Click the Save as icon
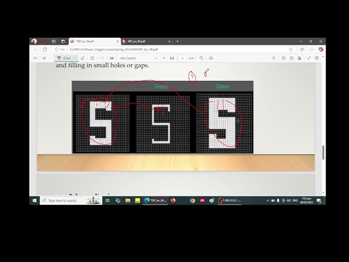This screenshot has width=349, height=262. coord(299,58)
